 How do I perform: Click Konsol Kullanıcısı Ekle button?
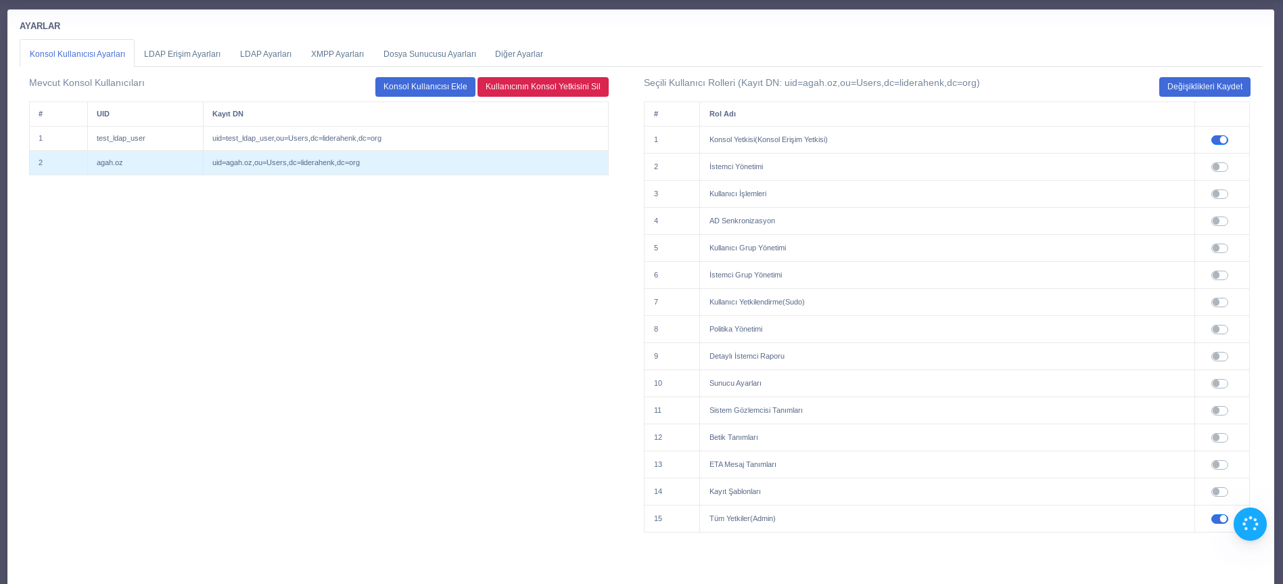tap(425, 87)
